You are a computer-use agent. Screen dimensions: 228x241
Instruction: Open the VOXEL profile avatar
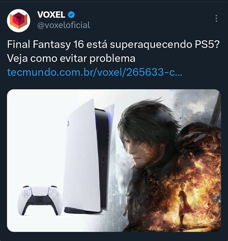[19, 21]
